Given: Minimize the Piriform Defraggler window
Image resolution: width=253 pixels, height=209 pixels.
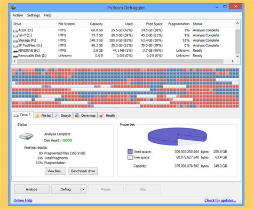Looking at the screenshot, I should [217, 7].
